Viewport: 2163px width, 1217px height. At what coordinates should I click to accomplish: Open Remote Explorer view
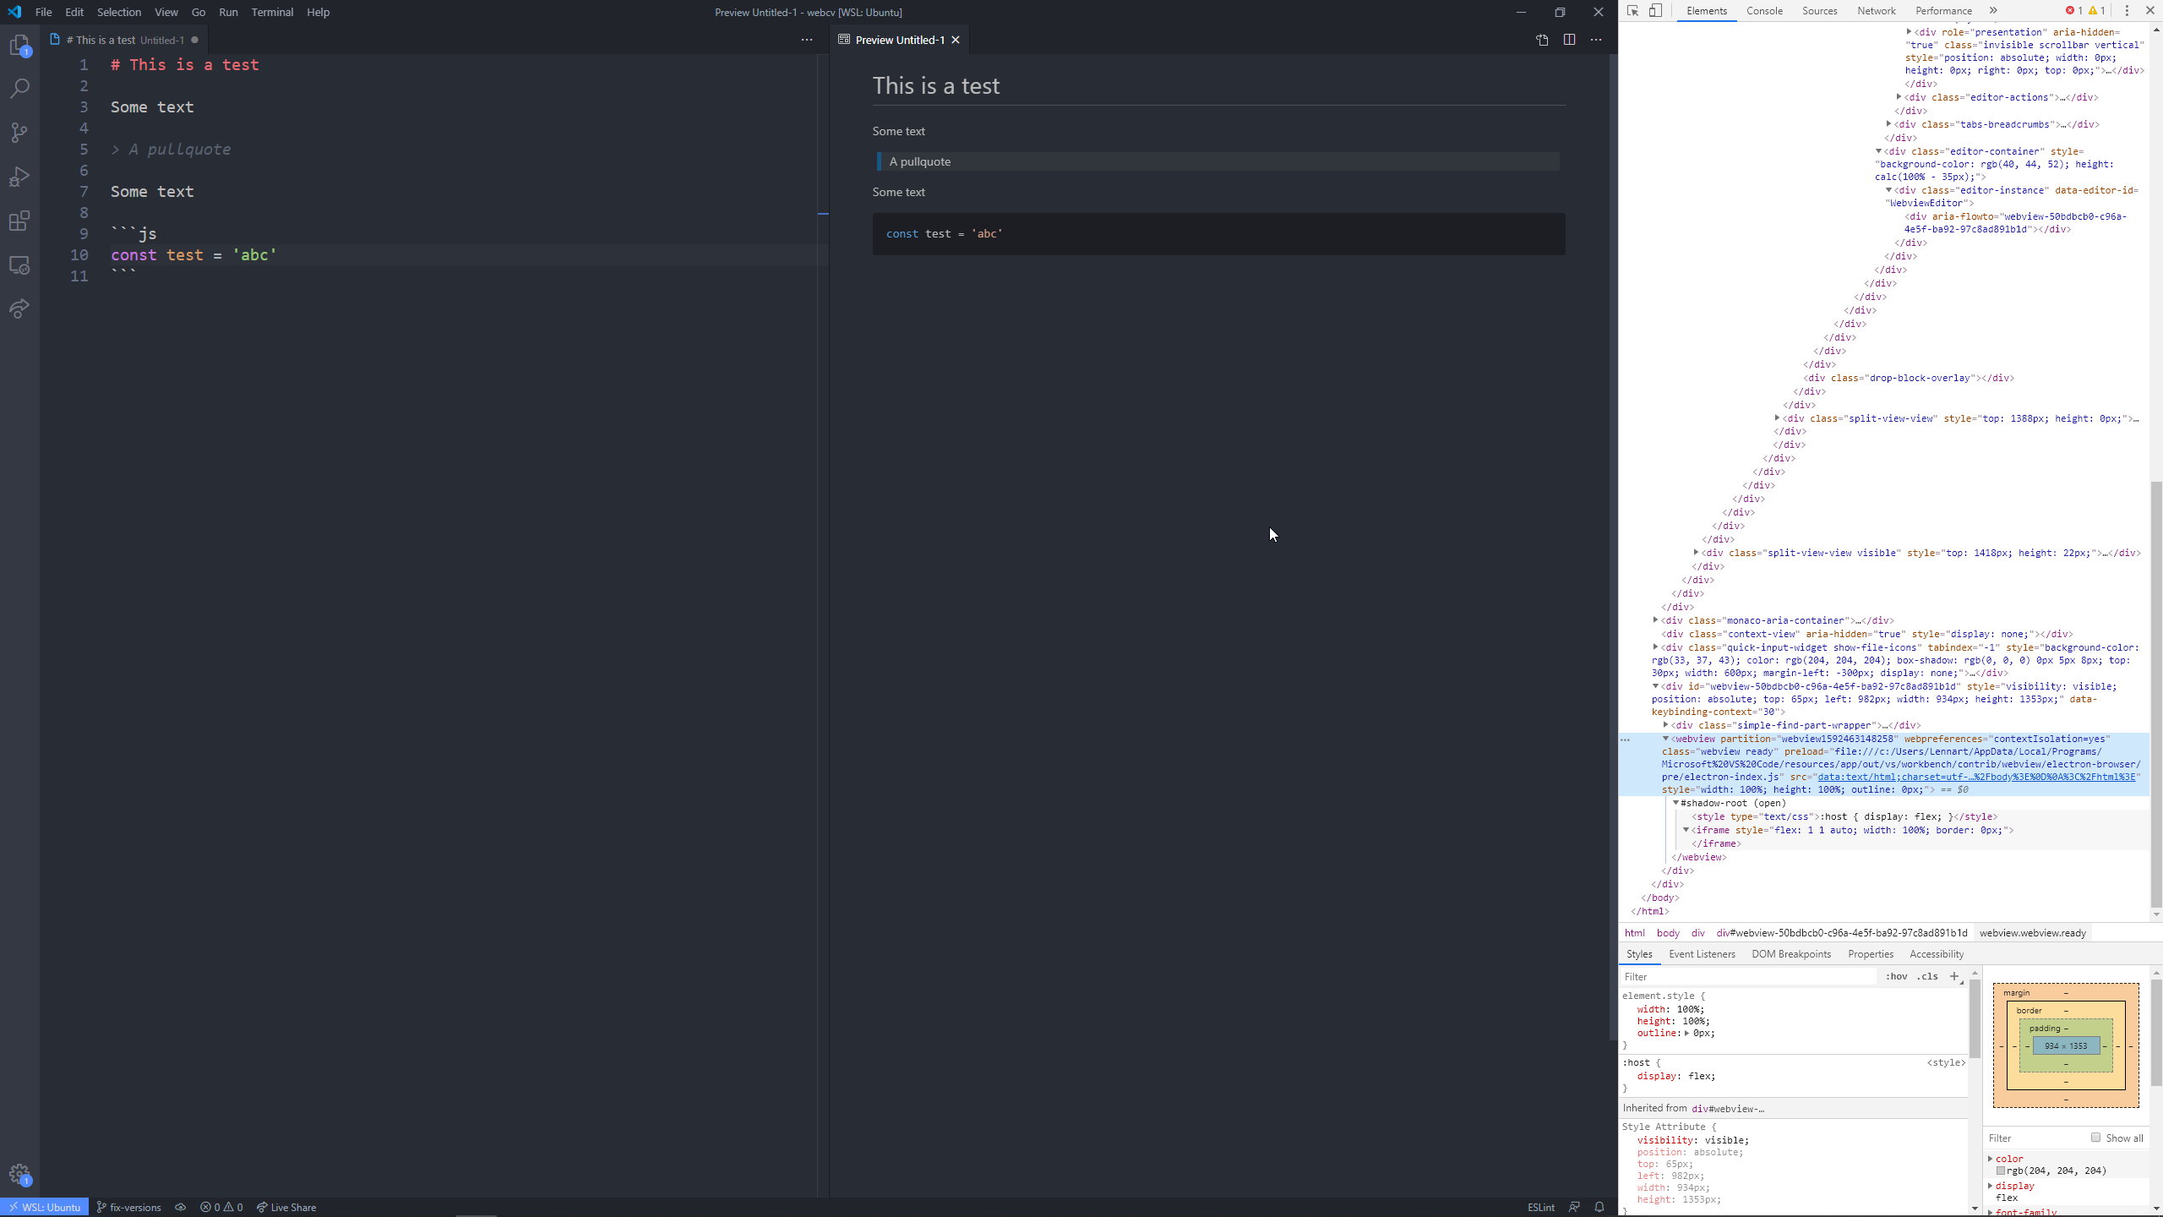point(19,265)
